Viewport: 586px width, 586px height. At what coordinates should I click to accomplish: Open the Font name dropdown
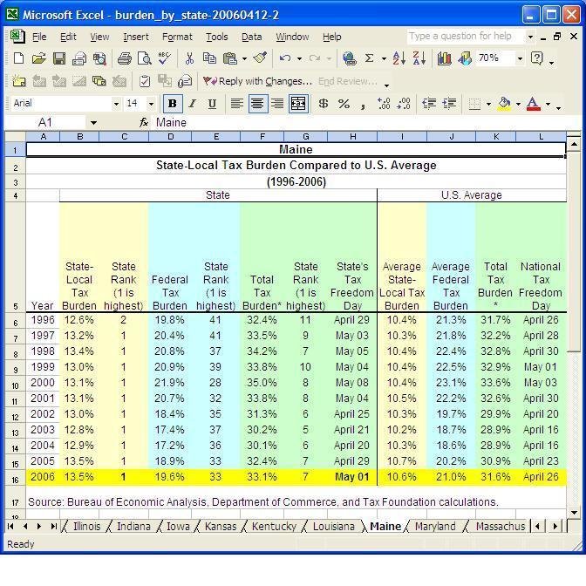(x=116, y=104)
